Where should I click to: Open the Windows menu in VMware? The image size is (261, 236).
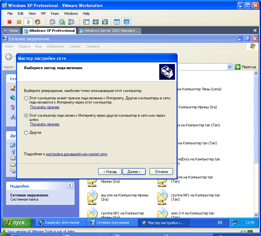(71, 14)
